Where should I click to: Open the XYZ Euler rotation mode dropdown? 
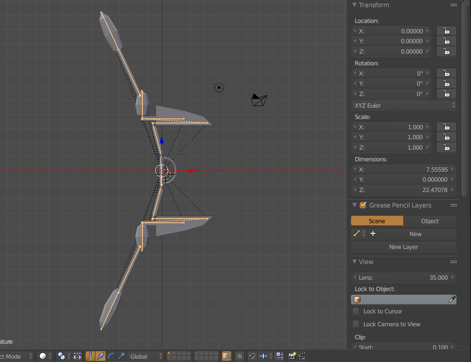(x=404, y=106)
